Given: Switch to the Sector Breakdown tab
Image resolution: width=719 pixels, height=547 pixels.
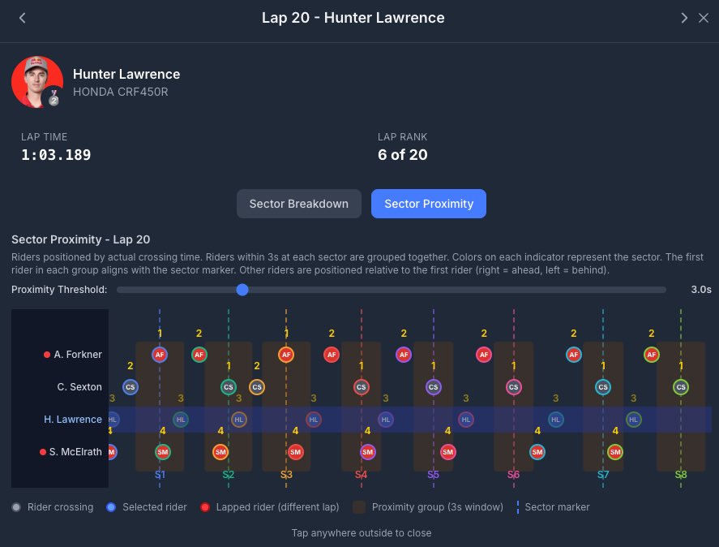Looking at the screenshot, I should [299, 204].
